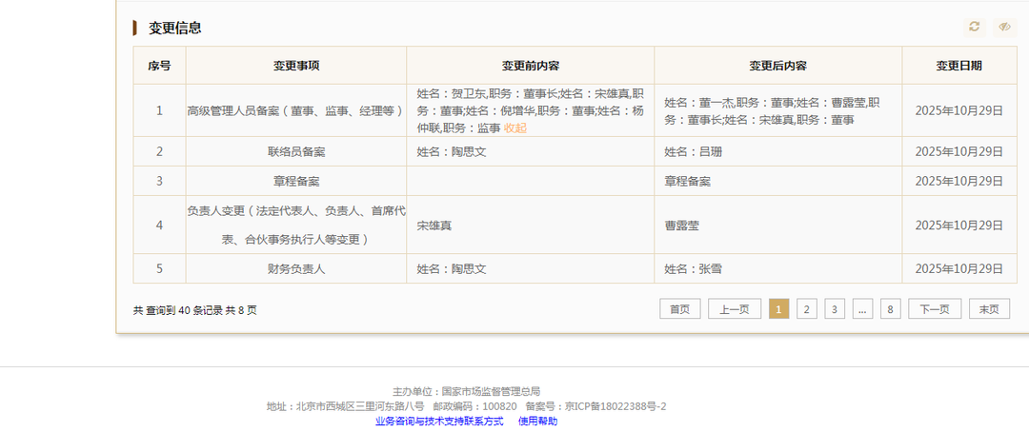The image size is (1029, 432).
Task: Click the 变更前内容 column header
Action: (x=531, y=66)
